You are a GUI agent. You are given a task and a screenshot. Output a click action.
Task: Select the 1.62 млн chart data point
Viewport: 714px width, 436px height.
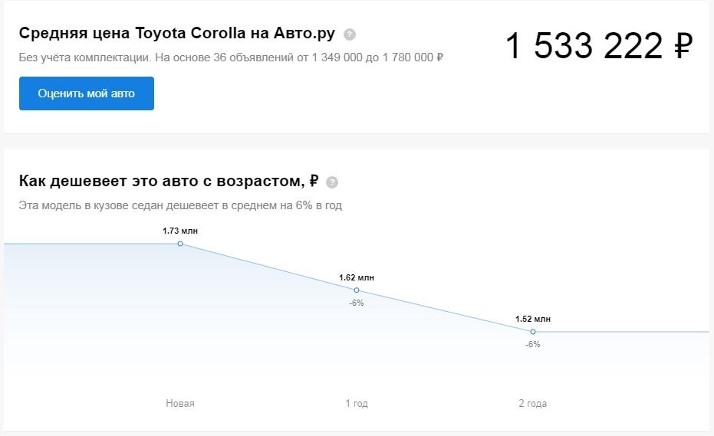(x=357, y=290)
